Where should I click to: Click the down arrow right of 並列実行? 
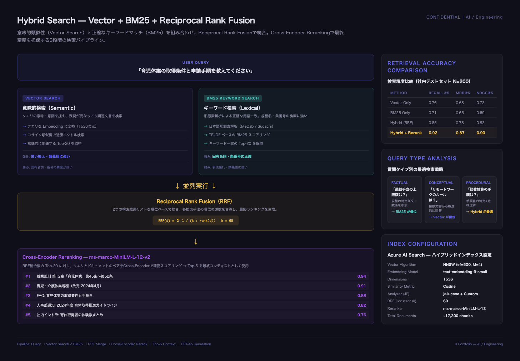[214, 186]
